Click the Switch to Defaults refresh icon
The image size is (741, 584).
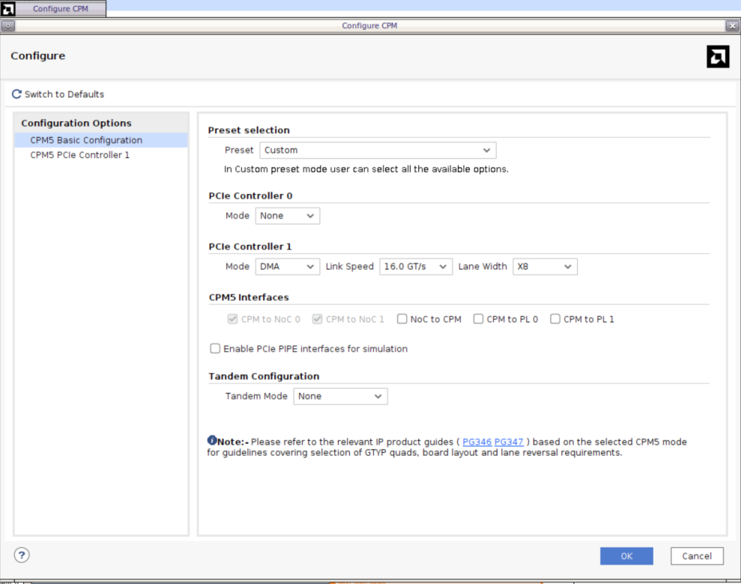pyautogui.click(x=16, y=94)
